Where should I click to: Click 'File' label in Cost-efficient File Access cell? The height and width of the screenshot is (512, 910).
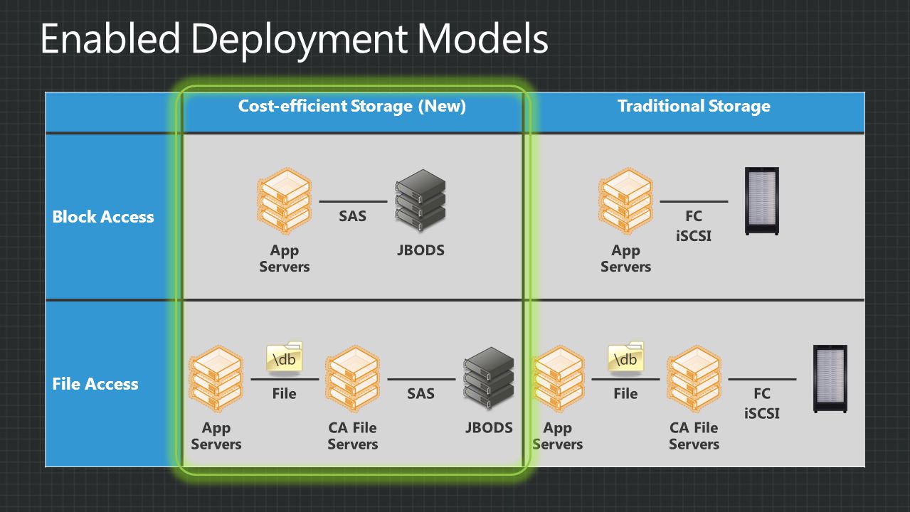[x=284, y=393]
